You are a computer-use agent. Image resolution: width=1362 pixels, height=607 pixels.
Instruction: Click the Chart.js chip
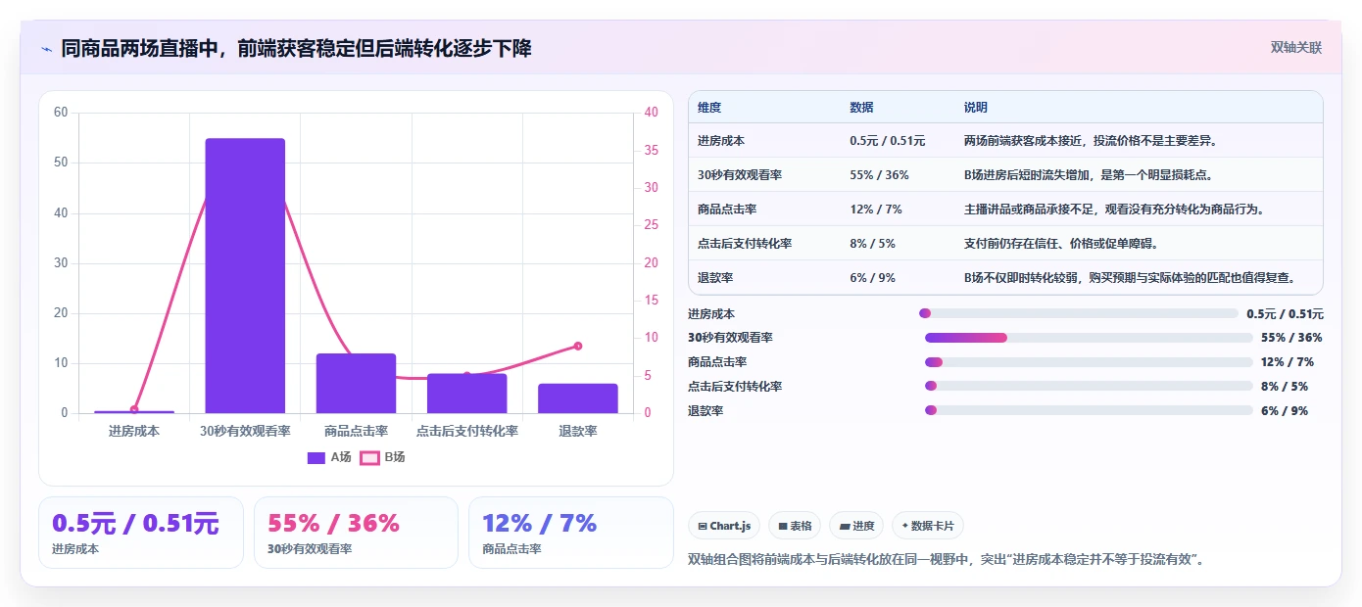(724, 526)
